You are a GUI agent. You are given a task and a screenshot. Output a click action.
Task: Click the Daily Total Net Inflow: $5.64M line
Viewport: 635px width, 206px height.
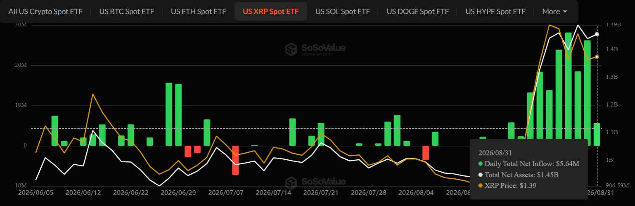pos(529,164)
